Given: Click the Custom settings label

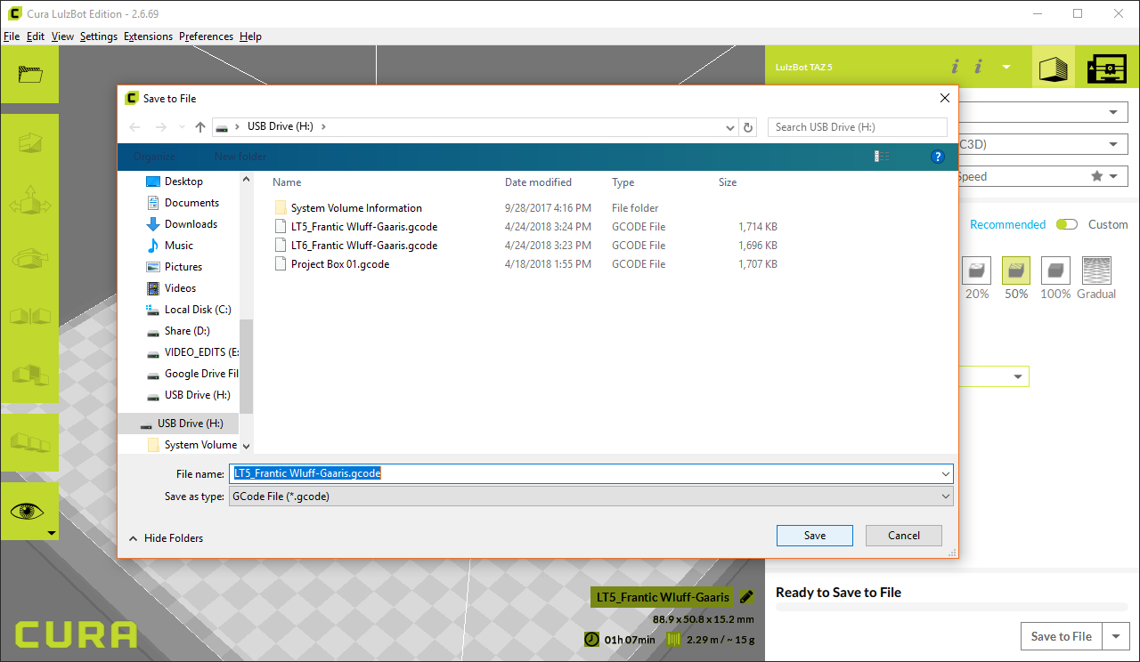Looking at the screenshot, I should (x=1108, y=224).
